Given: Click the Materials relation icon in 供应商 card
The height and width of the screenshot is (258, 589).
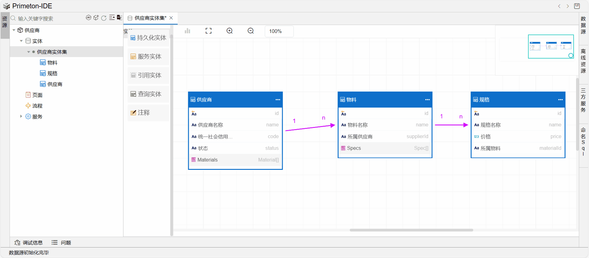Looking at the screenshot, I should pyautogui.click(x=194, y=160).
